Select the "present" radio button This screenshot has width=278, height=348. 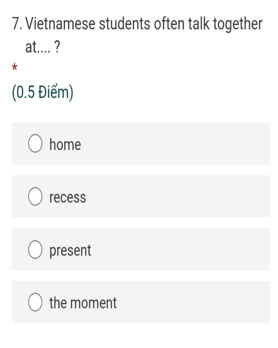[x=35, y=249]
